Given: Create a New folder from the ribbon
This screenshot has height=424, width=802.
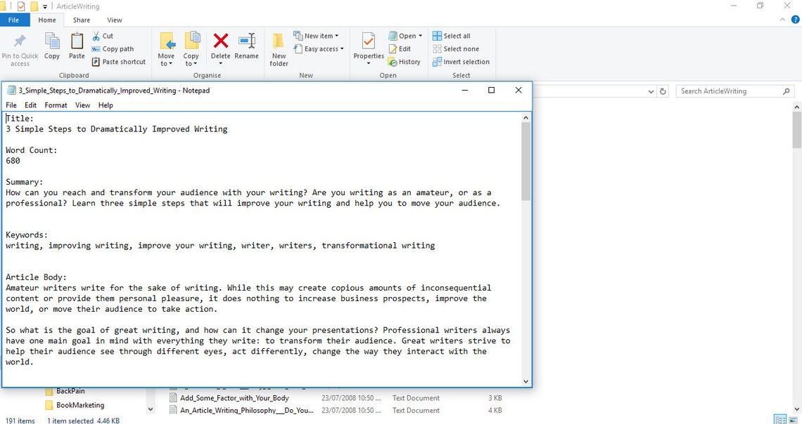Looking at the screenshot, I should [279, 48].
